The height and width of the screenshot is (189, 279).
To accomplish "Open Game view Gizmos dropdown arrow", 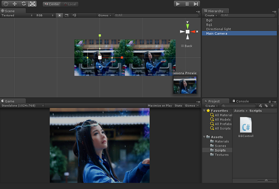I will [x=198, y=106].
